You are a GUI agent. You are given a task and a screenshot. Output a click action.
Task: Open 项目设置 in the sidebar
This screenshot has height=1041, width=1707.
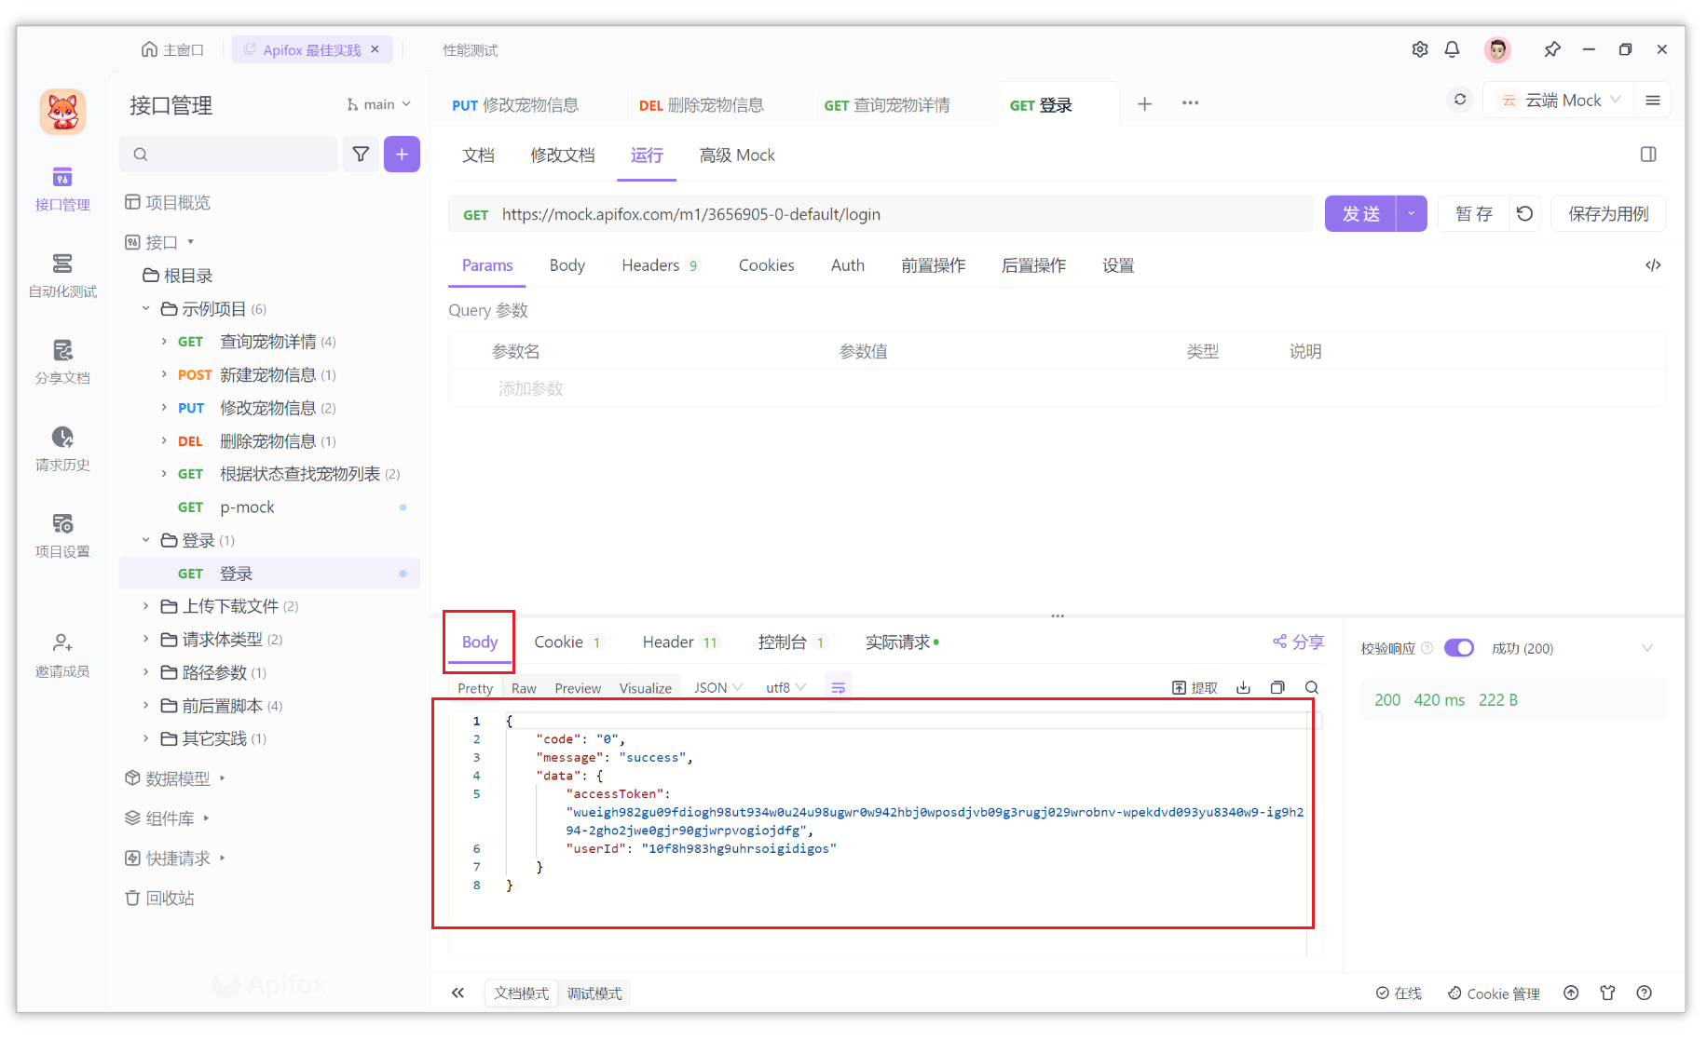click(61, 534)
